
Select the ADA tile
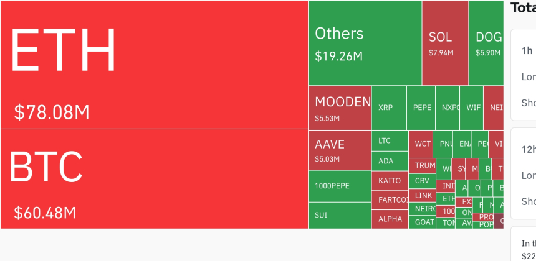(x=390, y=161)
